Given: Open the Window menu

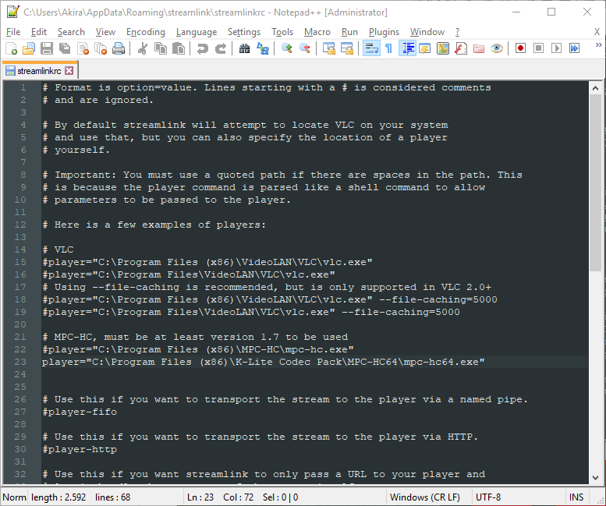Looking at the screenshot, I should (427, 32).
